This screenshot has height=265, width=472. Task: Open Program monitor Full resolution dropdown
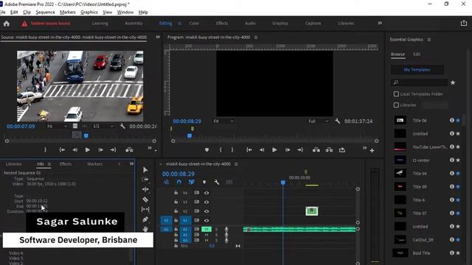click(319, 121)
